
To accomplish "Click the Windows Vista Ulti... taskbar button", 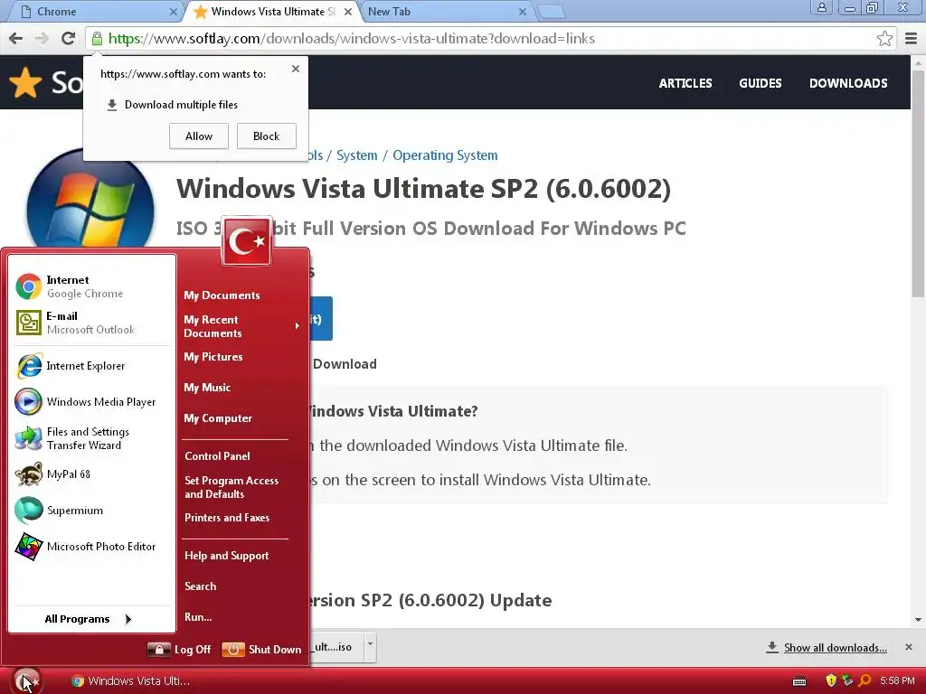I will 131,681.
